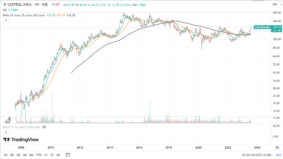The width and height of the screenshot is (283, 159).
Task: Open the go-to-date calendar icon
Action: point(68,155)
